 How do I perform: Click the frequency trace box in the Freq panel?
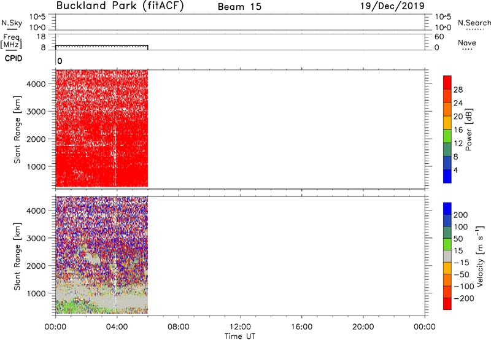click(x=102, y=47)
